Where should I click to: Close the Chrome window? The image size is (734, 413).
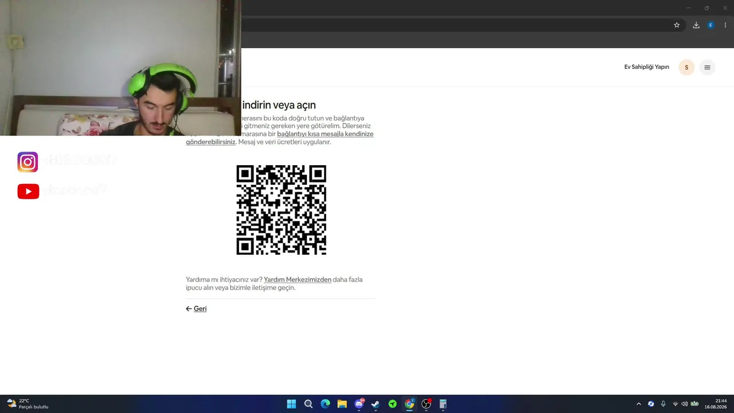point(725,7)
